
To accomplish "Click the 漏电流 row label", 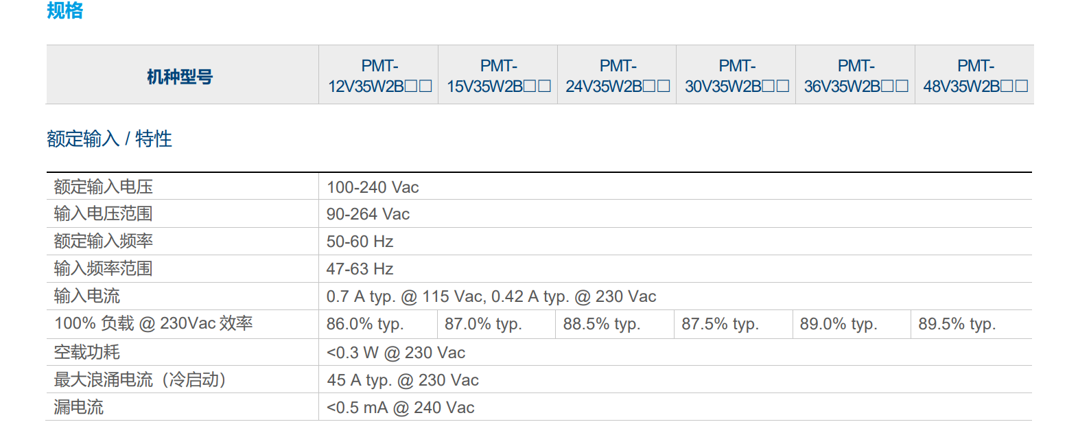I will point(79,407).
